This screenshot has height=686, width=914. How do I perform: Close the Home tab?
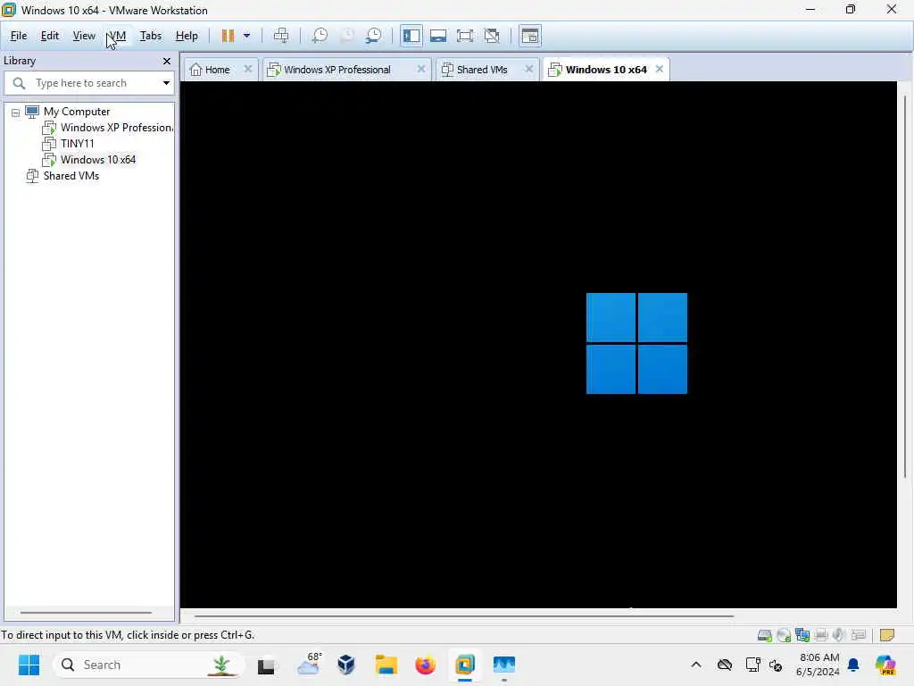[248, 69]
